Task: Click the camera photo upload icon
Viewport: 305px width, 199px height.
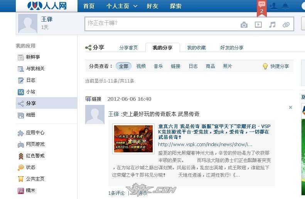Action: [x=244, y=25]
